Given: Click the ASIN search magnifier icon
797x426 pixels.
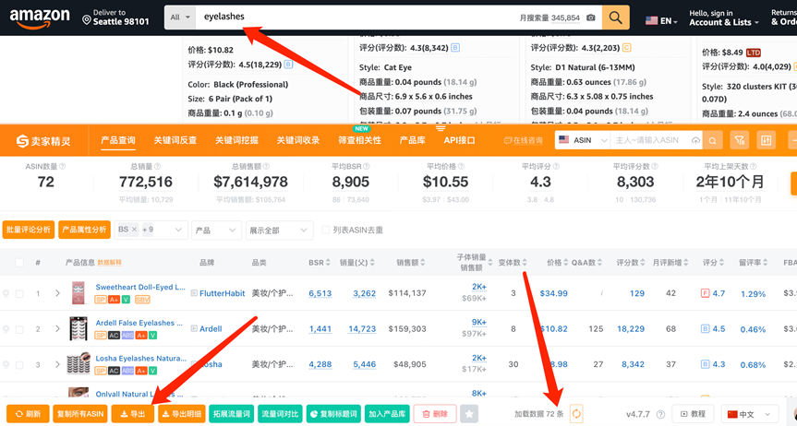Looking at the screenshot, I should point(713,141).
